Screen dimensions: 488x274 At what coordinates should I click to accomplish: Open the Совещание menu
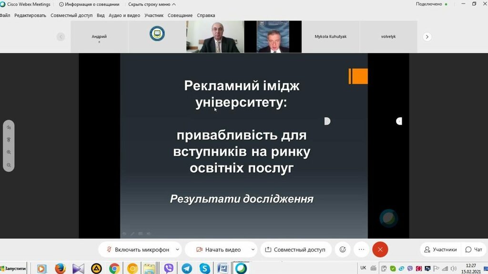click(x=180, y=15)
